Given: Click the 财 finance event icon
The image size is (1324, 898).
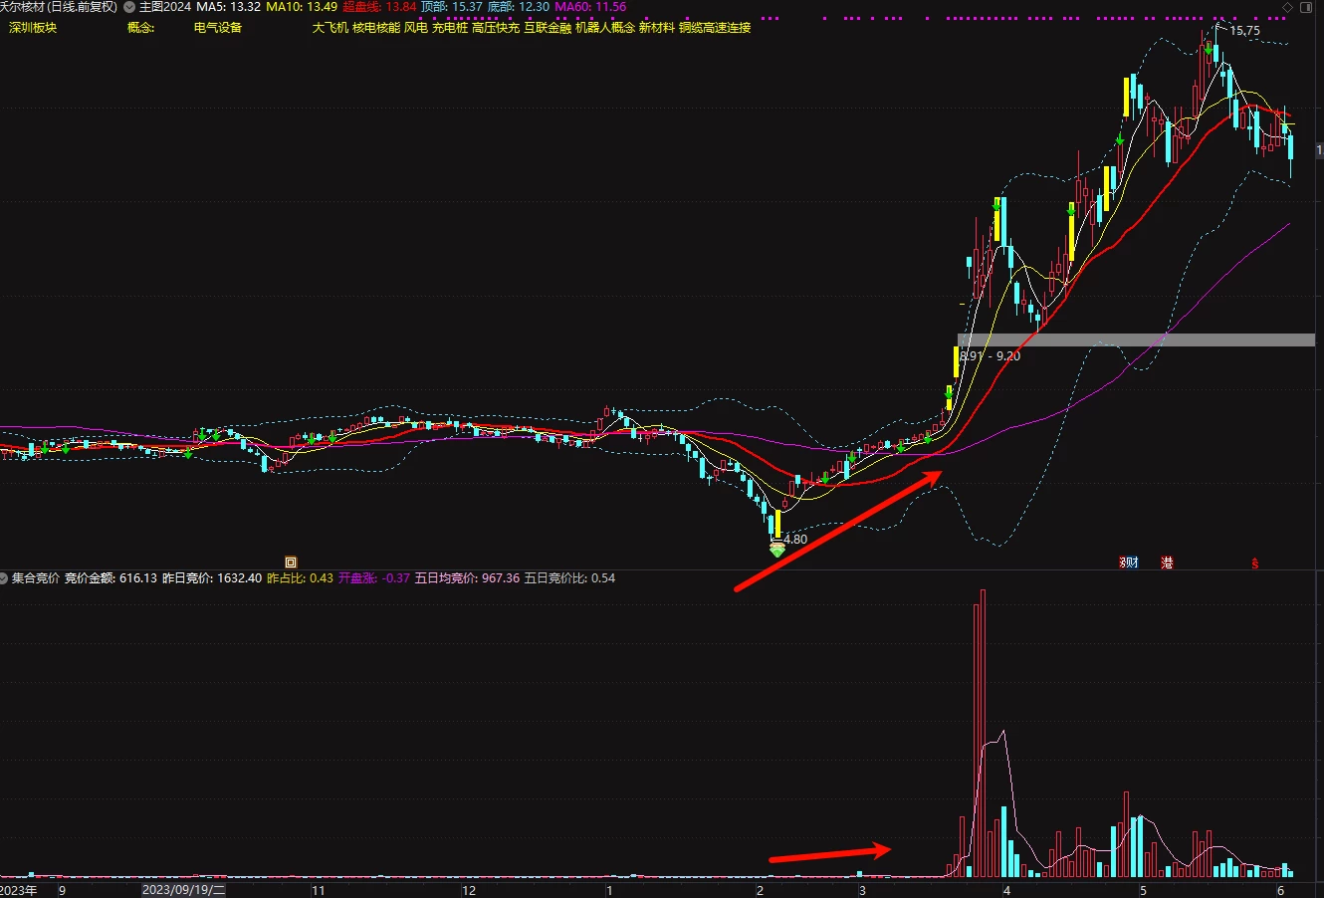Looking at the screenshot, I should click(1129, 562).
